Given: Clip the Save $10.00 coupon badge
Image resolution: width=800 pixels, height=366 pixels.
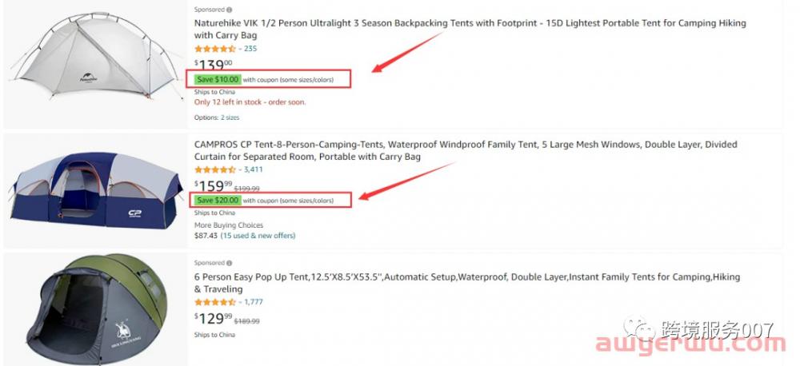Looking at the screenshot, I should point(218,80).
